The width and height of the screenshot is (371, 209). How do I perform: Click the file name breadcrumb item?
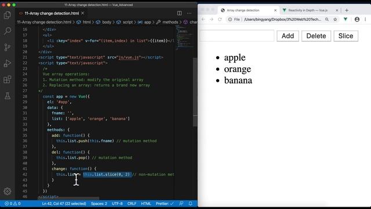tap(44, 22)
